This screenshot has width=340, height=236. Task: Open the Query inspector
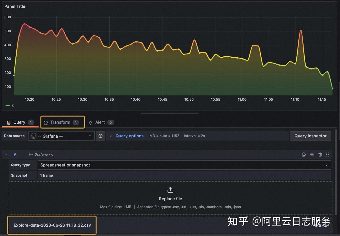tap(310, 136)
